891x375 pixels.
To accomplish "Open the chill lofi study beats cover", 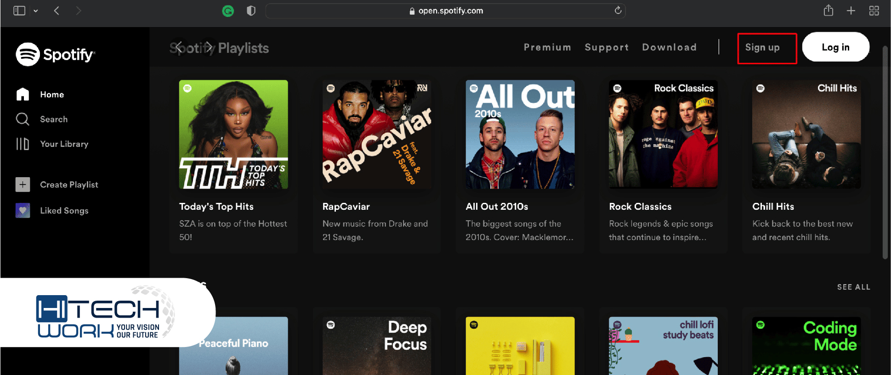I will pyautogui.click(x=664, y=346).
